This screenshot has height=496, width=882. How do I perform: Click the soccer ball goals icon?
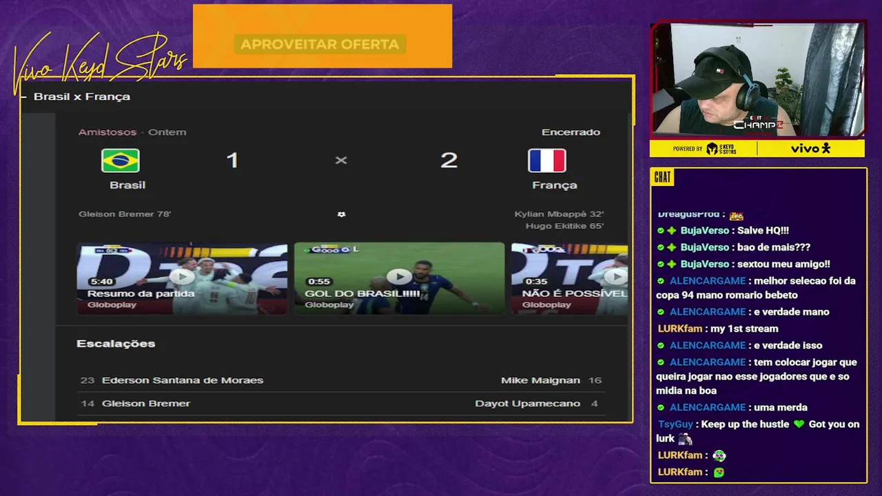point(341,214)
